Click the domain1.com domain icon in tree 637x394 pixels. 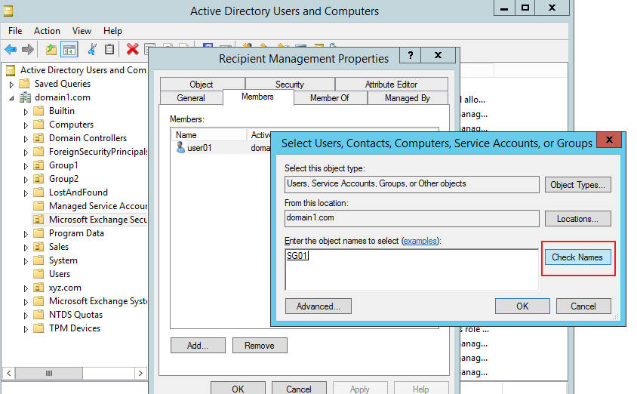[25, 97]
